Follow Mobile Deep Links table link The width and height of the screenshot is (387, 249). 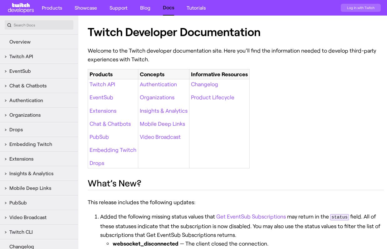[x=162, y=124]
